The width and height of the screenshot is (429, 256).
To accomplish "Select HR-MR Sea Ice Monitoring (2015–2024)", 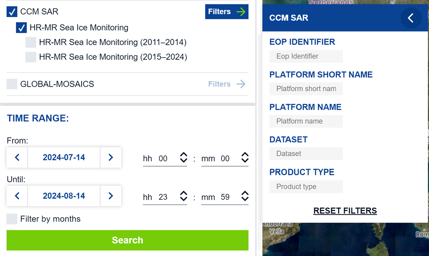I will (31, 57).
